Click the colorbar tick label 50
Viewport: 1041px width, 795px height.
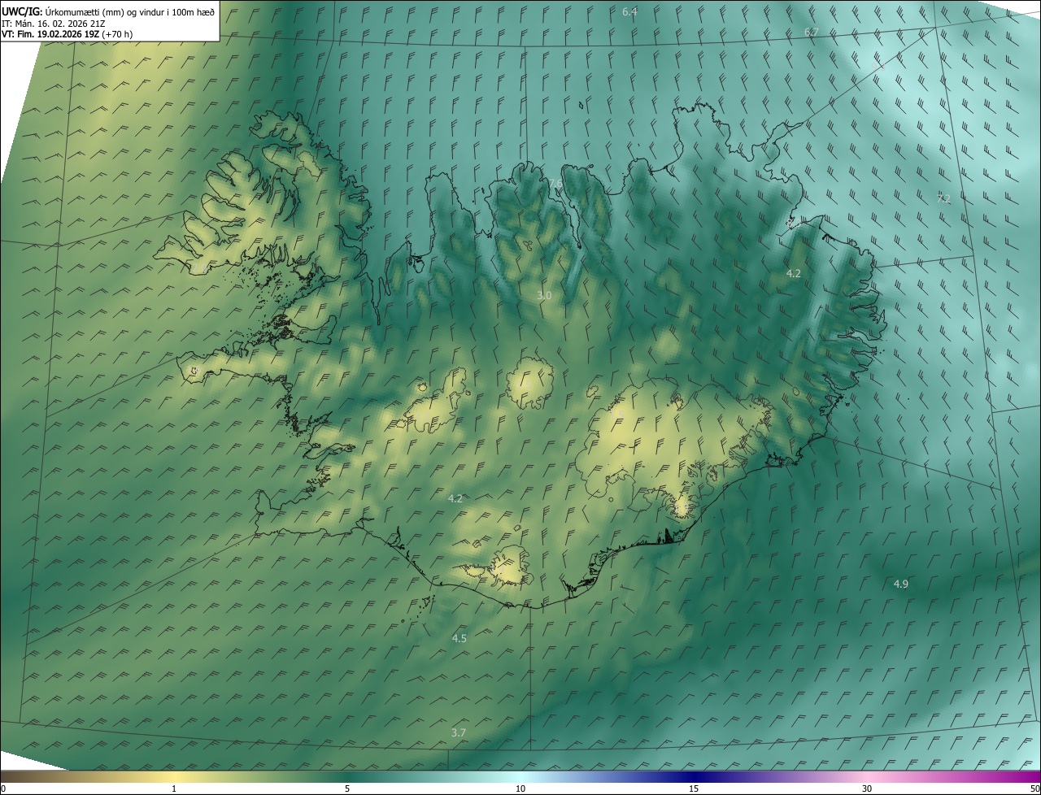(x=1034, y=789)
